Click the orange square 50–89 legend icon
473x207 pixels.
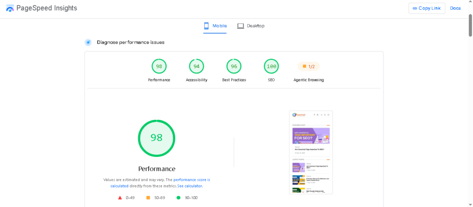coord(148,198)
